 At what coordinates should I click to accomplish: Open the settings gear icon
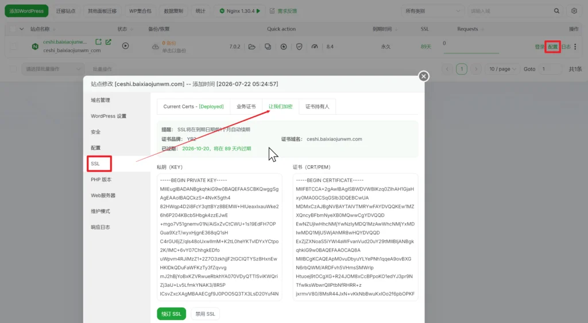pyautogui.click(x=574, y=11)
